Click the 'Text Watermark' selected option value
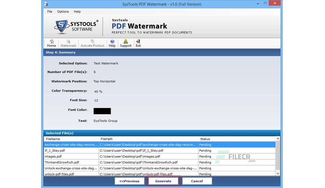Viewport: 325px width, 188px height. (106, 63)
